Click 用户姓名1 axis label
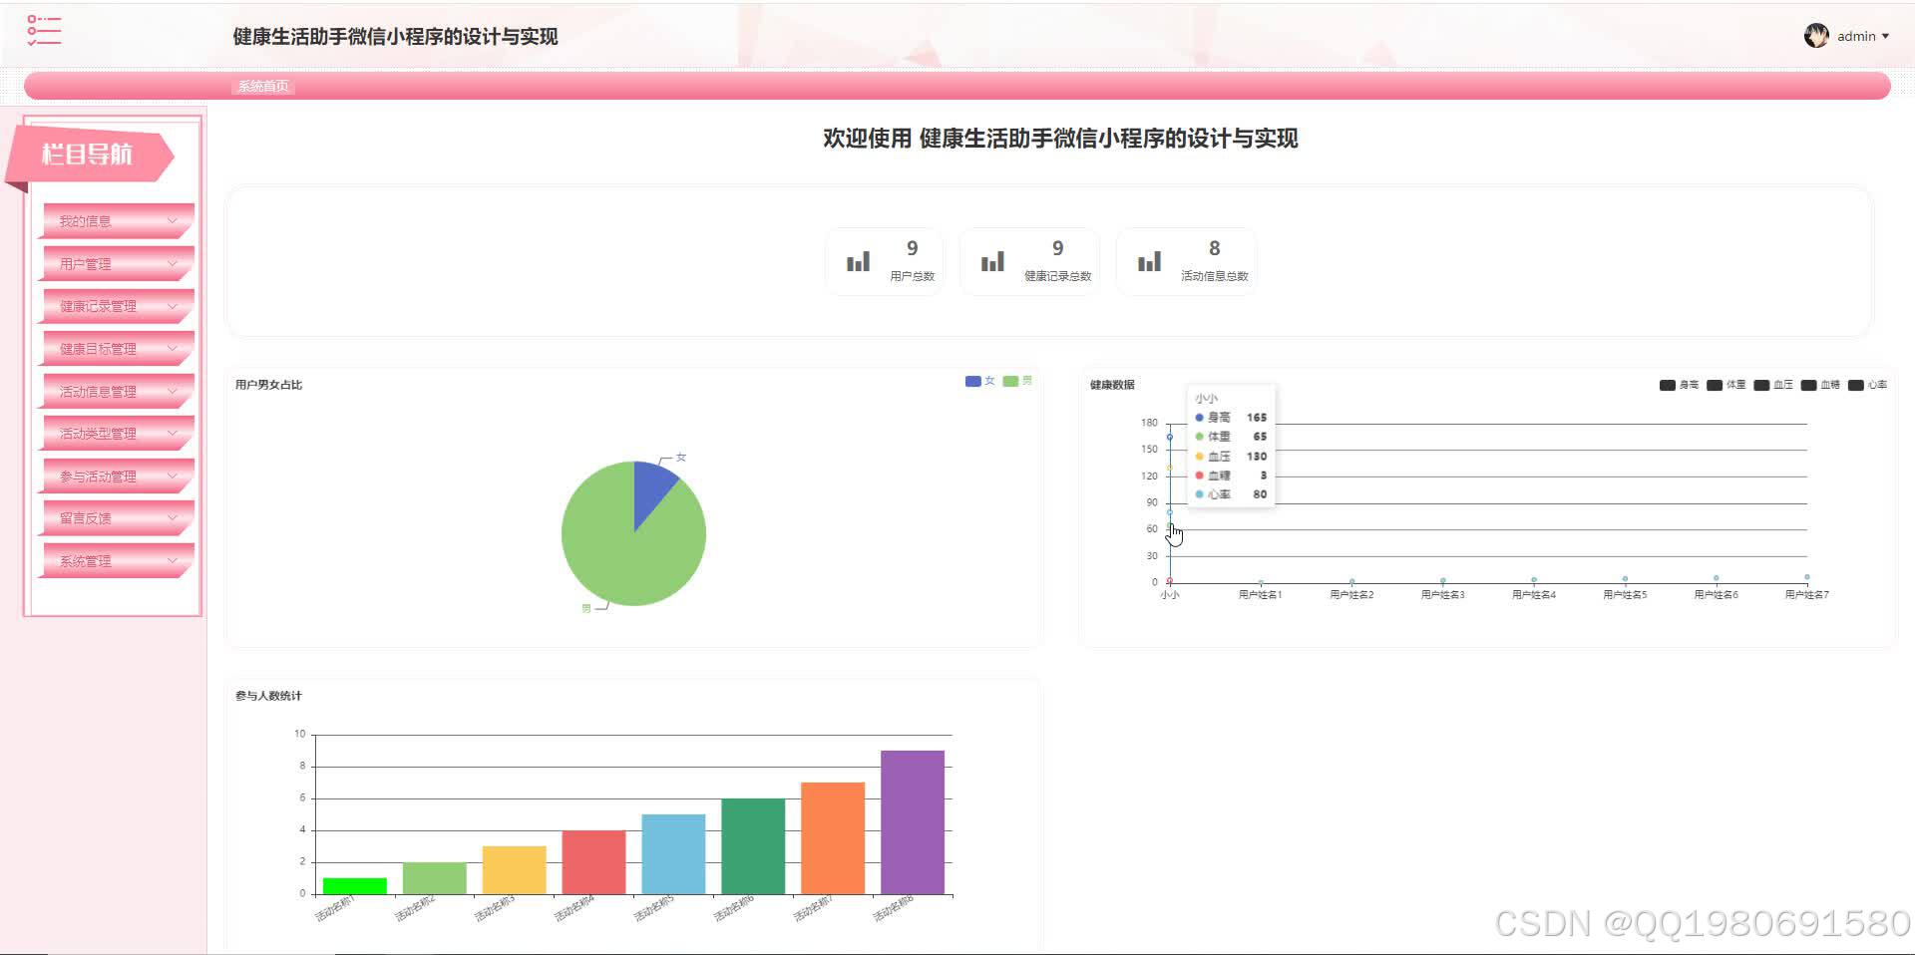Image resolution: width=1915 pixels, height=955 pixels. pos(1260,595)
